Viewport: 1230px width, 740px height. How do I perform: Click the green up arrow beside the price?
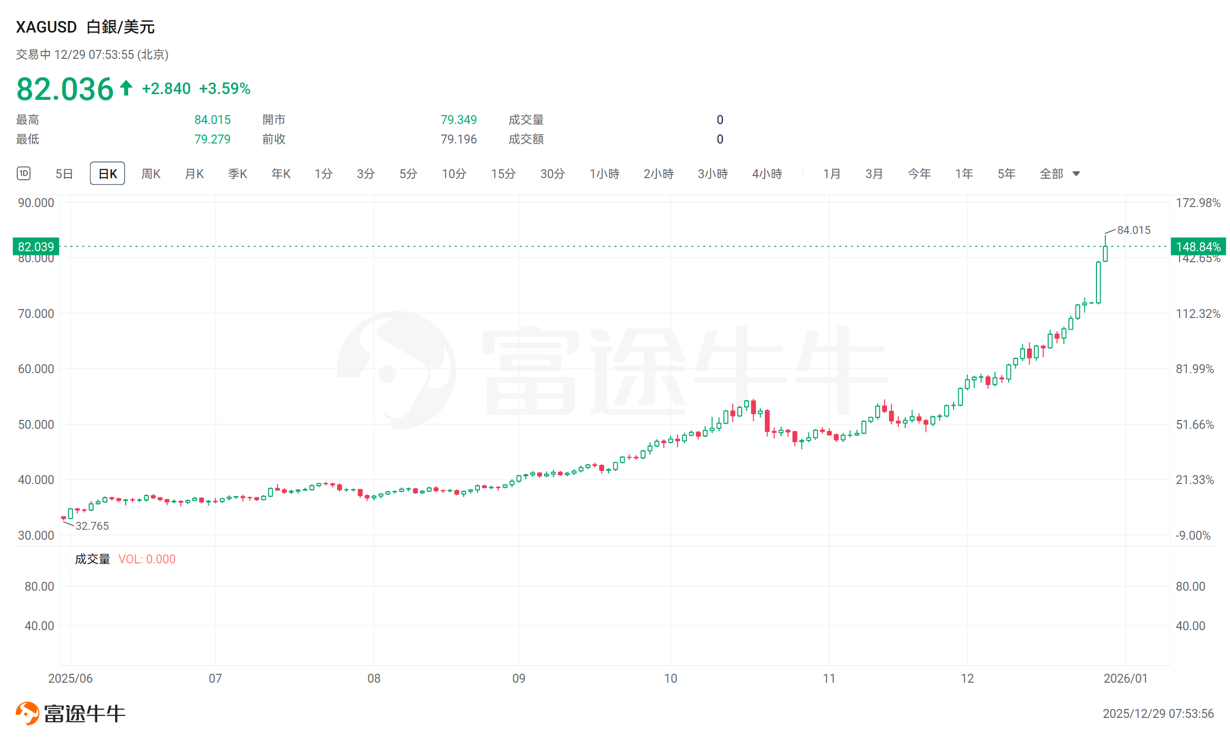tap(126, 88)
